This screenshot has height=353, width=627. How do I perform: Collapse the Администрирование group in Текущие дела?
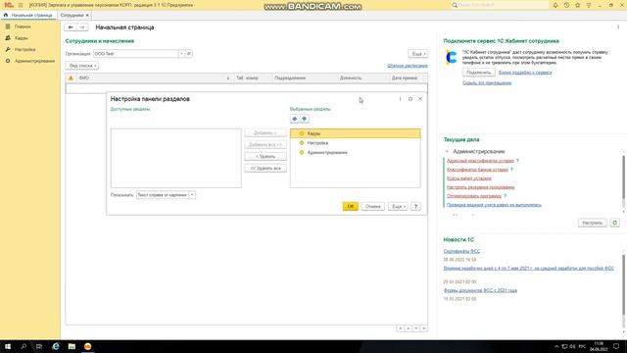tap(447, 151)
